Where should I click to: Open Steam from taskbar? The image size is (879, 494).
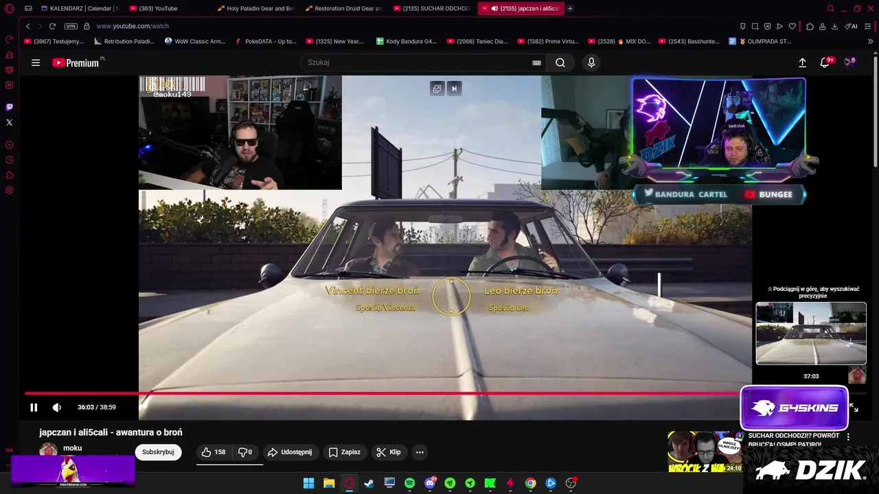(369, 483)
